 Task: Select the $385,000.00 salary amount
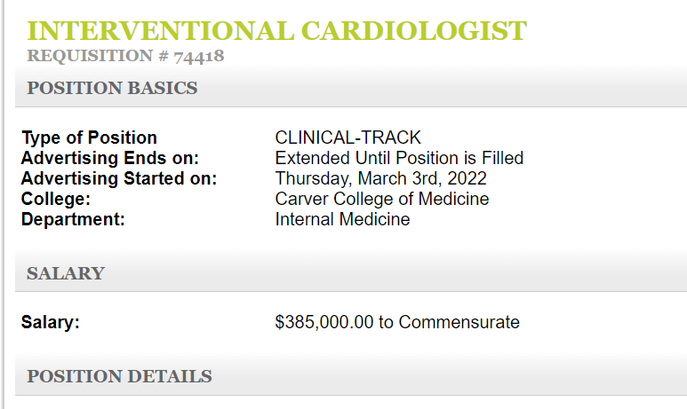324,322
